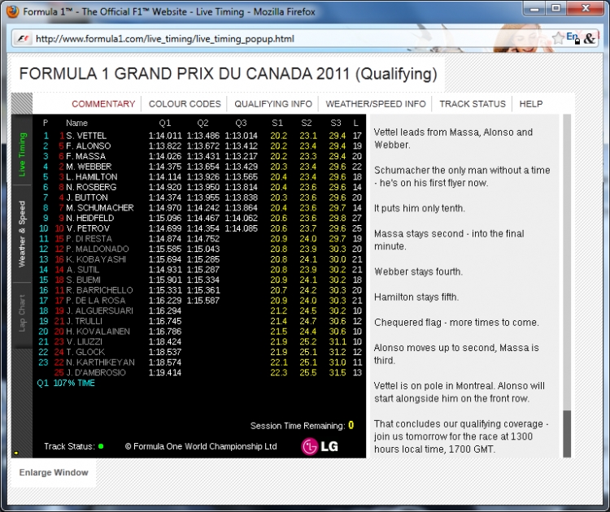The width and height of the screenshot is (610, 512).
Task: Click the Q2 column header
Action: tap(203, 124)
